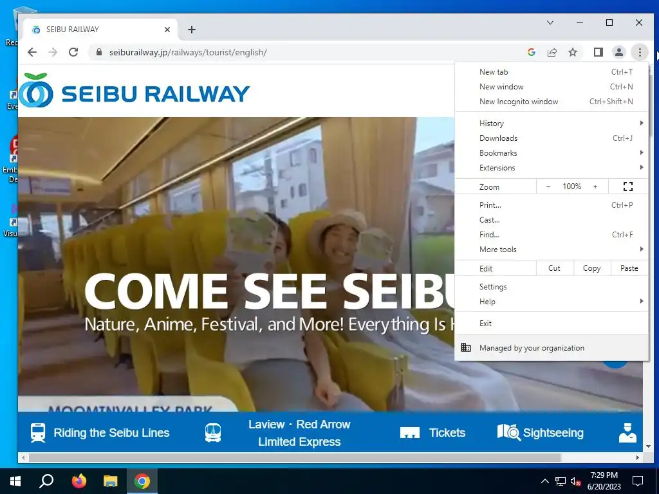This screenshot has width=659, height=494.
Task: Open Chrome Settings
Action: click(x=552, y=286)
